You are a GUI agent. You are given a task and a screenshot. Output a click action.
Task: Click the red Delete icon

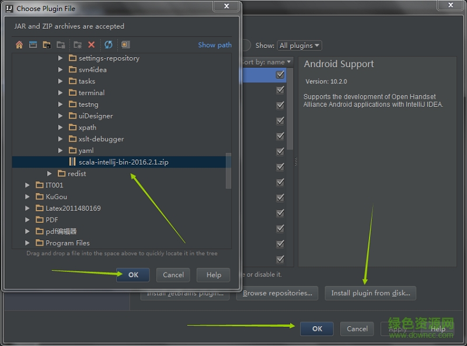91,45
